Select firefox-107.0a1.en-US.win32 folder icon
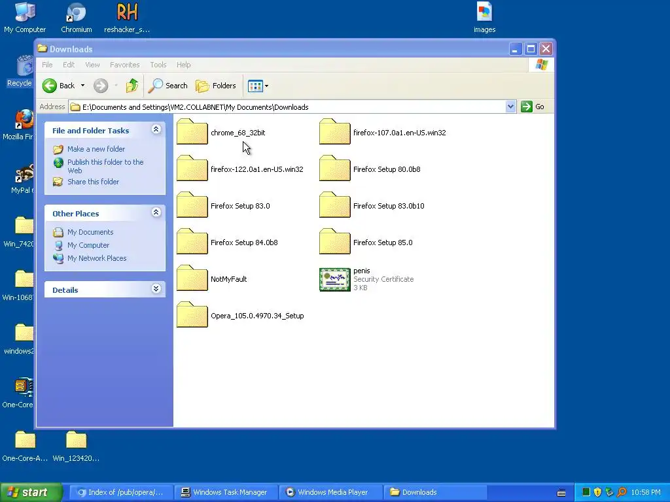 click(334, 132)
